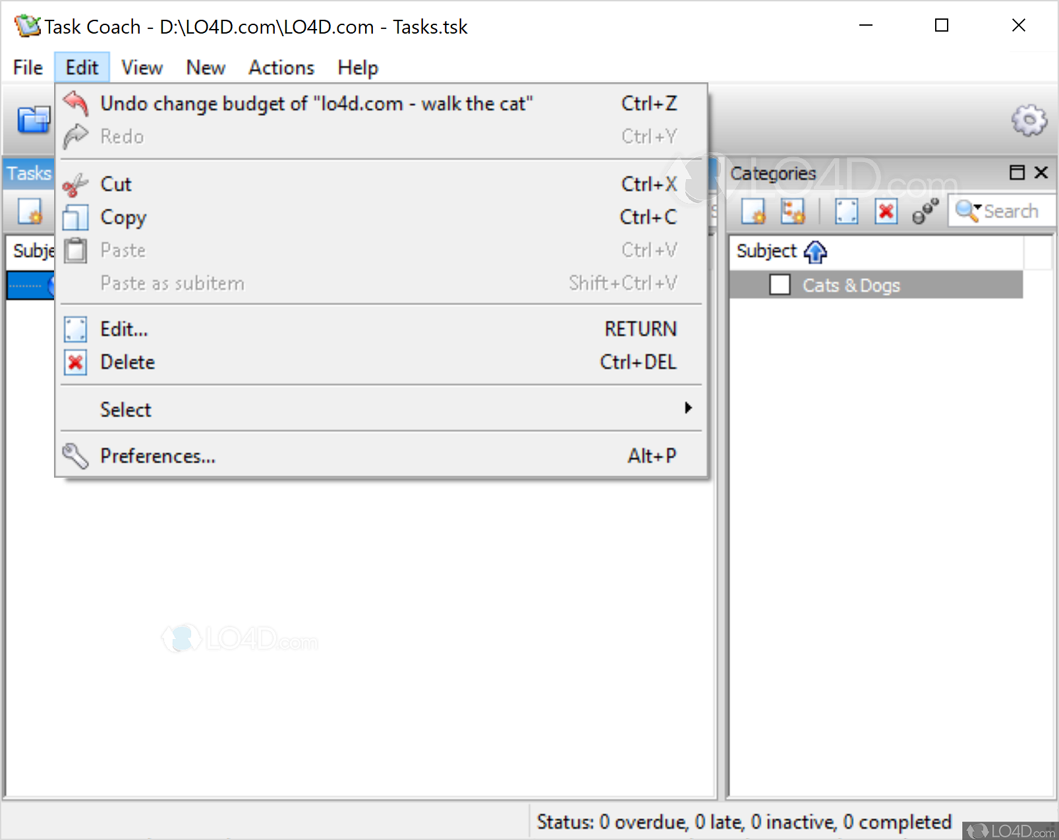This screenshot has width=1059, height=840.
Task: Click the wrench icon next to Preferences
Action: 75,455
